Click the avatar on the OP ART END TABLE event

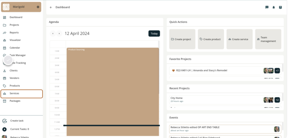(277, 129)
